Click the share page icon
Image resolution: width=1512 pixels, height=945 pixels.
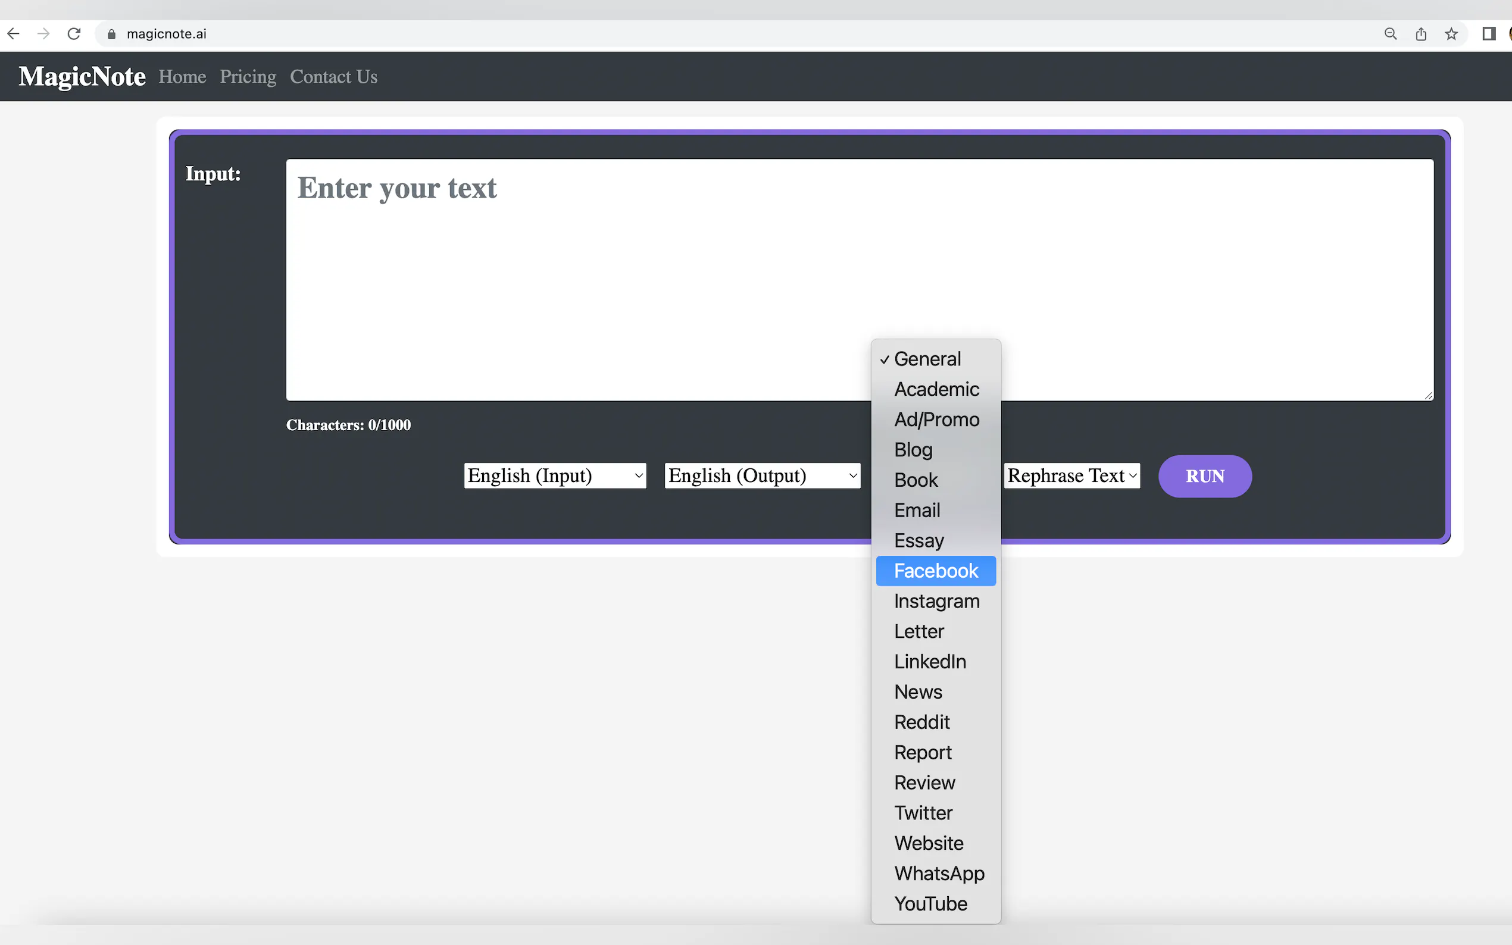click(1421, 34)
